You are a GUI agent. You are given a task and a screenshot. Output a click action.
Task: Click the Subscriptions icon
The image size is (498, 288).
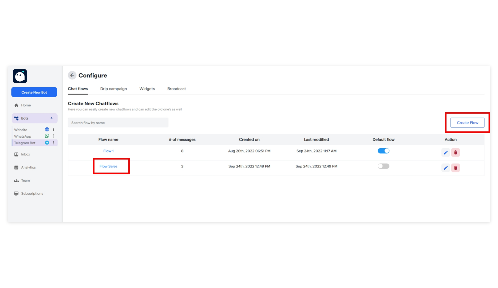[x=16, y=194]
